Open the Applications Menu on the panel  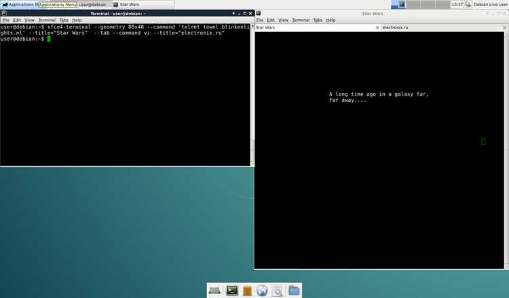[x=20, y=5]
